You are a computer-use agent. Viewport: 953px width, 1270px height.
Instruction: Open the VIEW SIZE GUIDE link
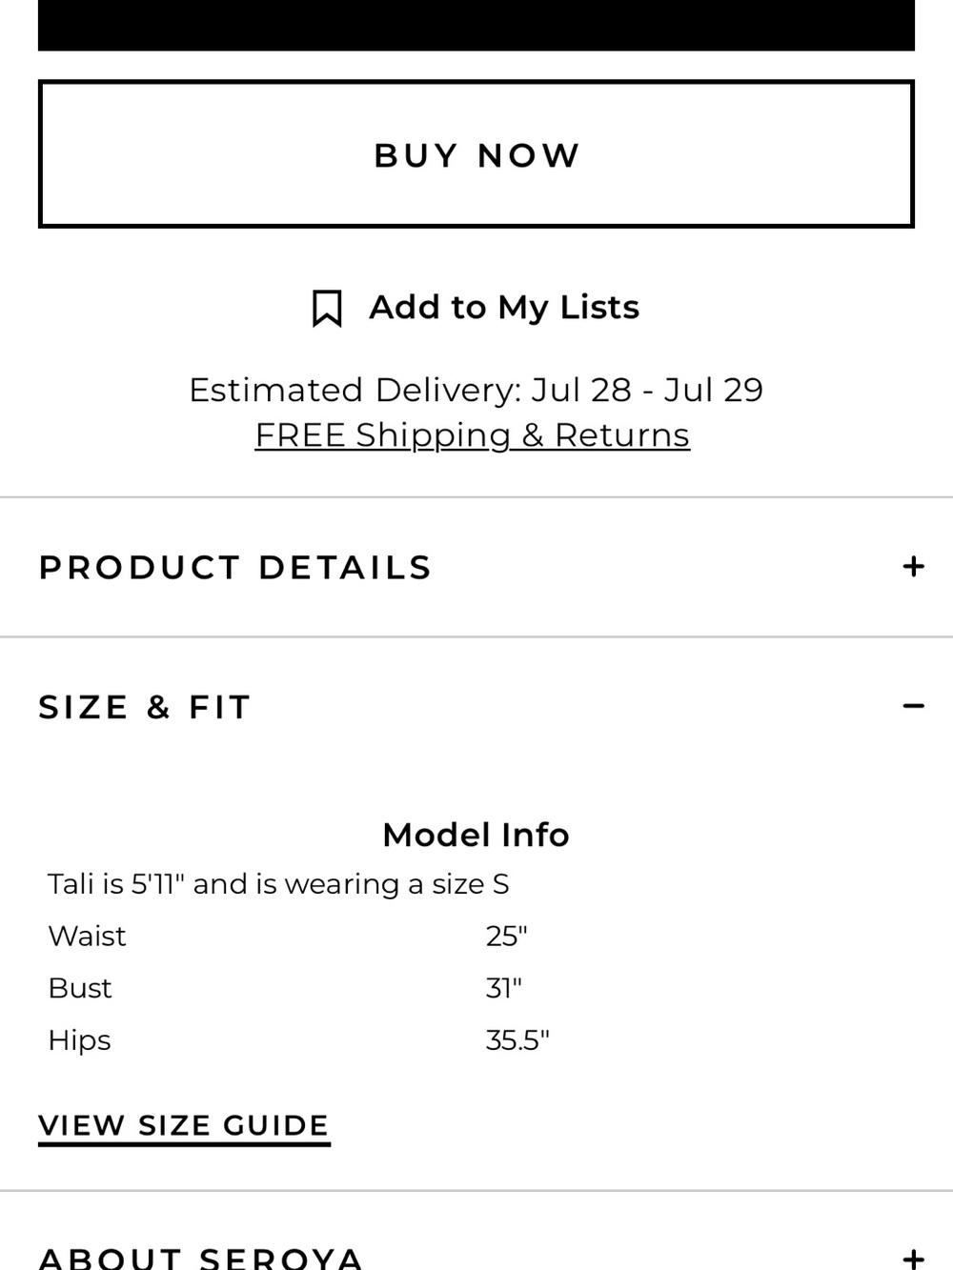(184, 1126)
